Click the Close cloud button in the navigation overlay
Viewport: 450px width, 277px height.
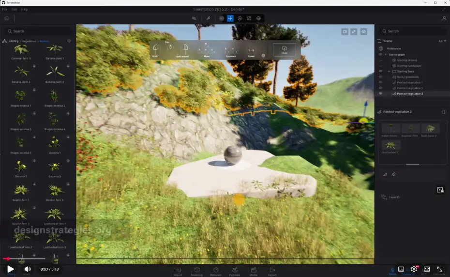285,50
